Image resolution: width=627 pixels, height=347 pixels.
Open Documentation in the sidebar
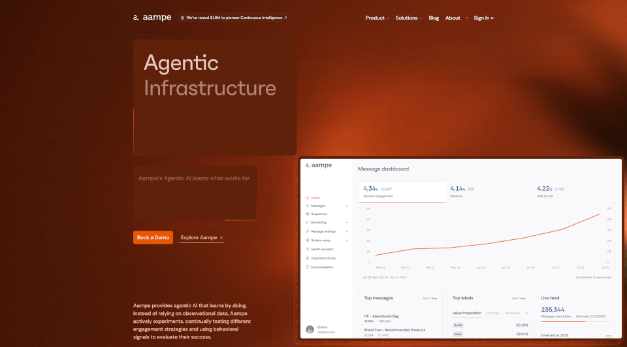(x=322, y=267)
